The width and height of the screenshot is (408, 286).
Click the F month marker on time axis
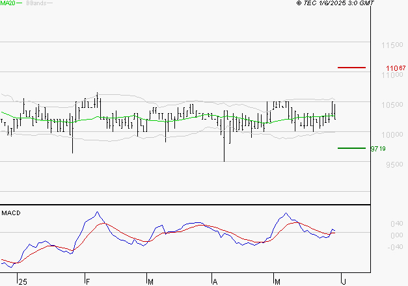pos(88,281)
